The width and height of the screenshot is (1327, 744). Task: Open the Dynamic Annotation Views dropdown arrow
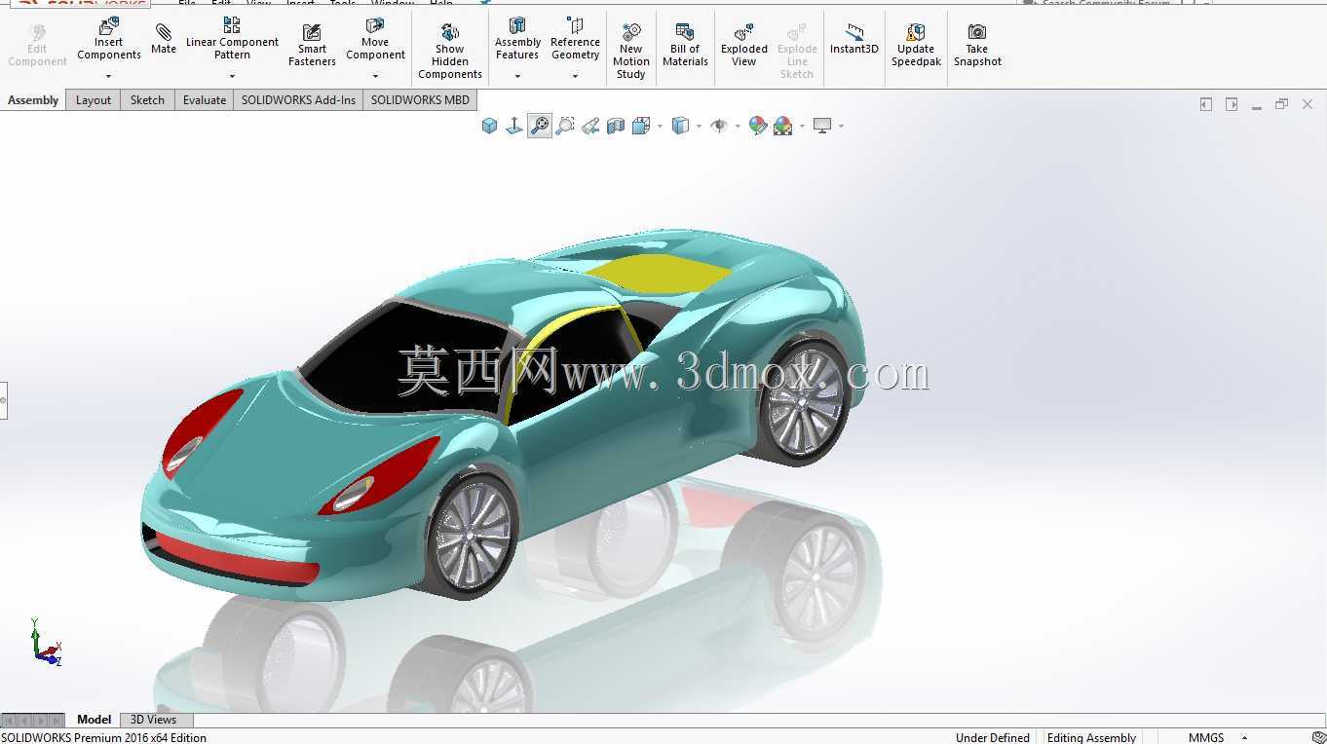pos(660,126)
